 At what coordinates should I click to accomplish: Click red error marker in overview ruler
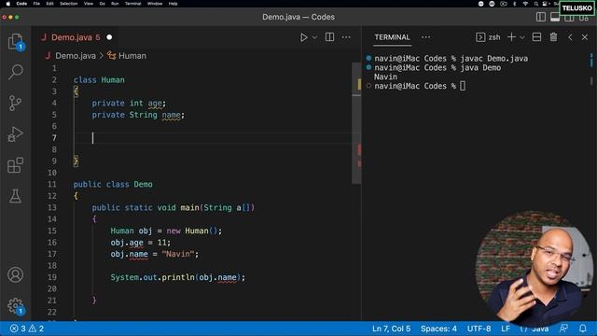(x=359, y=149)
